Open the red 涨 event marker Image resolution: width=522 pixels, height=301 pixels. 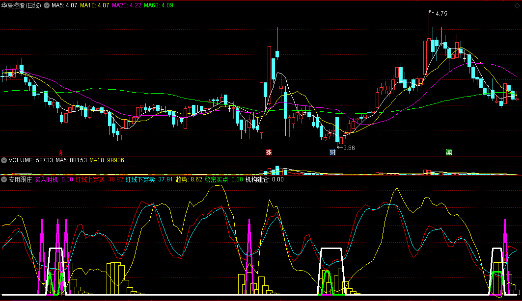[x=269, y=152]
